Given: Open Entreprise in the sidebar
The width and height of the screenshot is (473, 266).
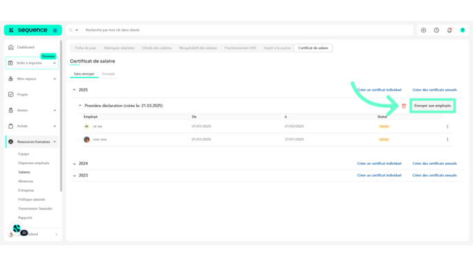Looking at the screenshot, I should pyautogui.click(x=26, y=190).
